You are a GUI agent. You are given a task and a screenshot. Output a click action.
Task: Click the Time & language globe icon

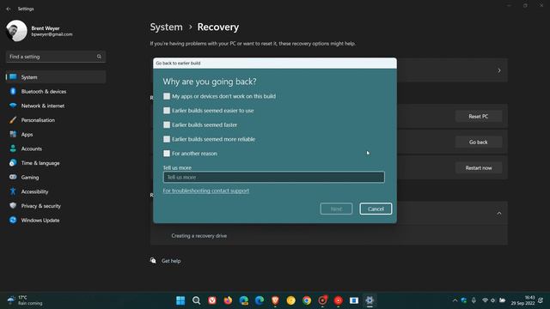(x=13, y=163)
